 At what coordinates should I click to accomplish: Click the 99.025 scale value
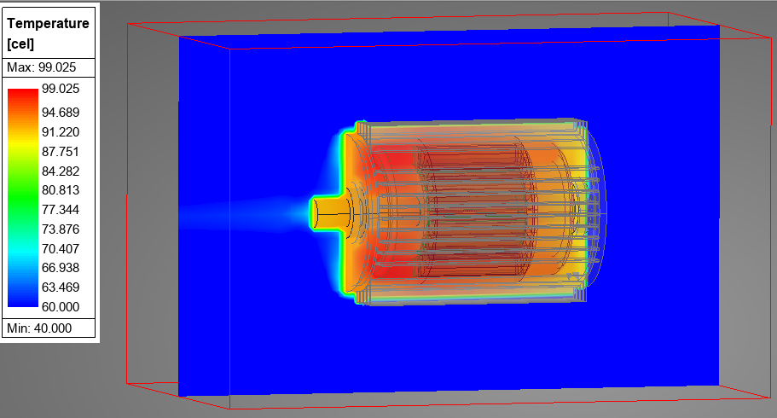pyautogui.click(x=61, y=89)
